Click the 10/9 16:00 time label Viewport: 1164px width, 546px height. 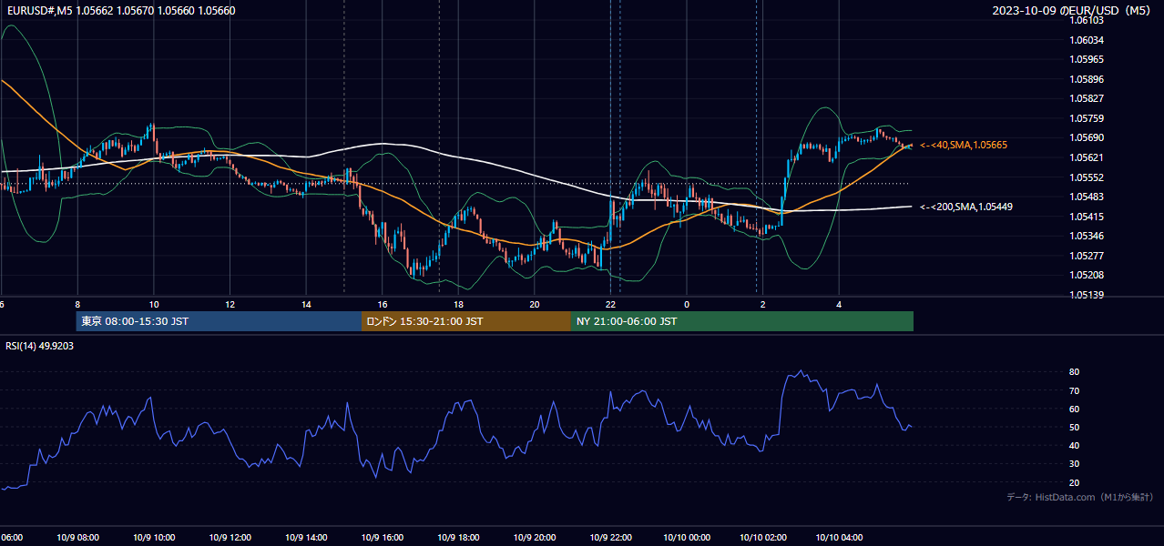click(x=383, y=538)
